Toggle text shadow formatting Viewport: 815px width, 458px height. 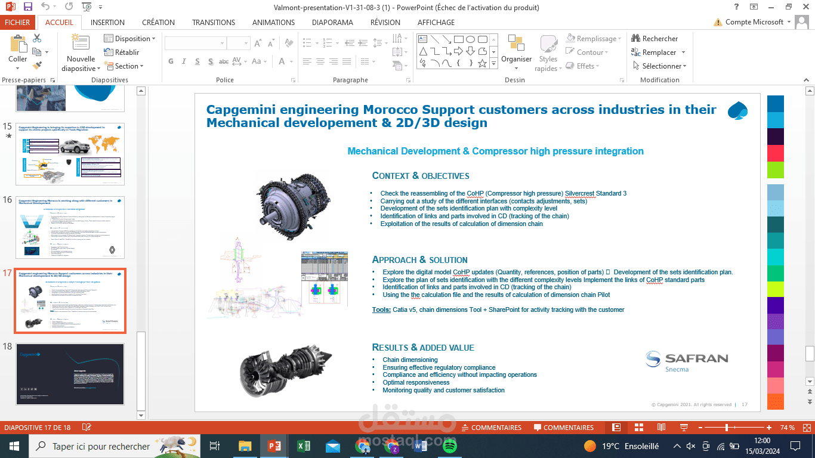coord(211,61)
